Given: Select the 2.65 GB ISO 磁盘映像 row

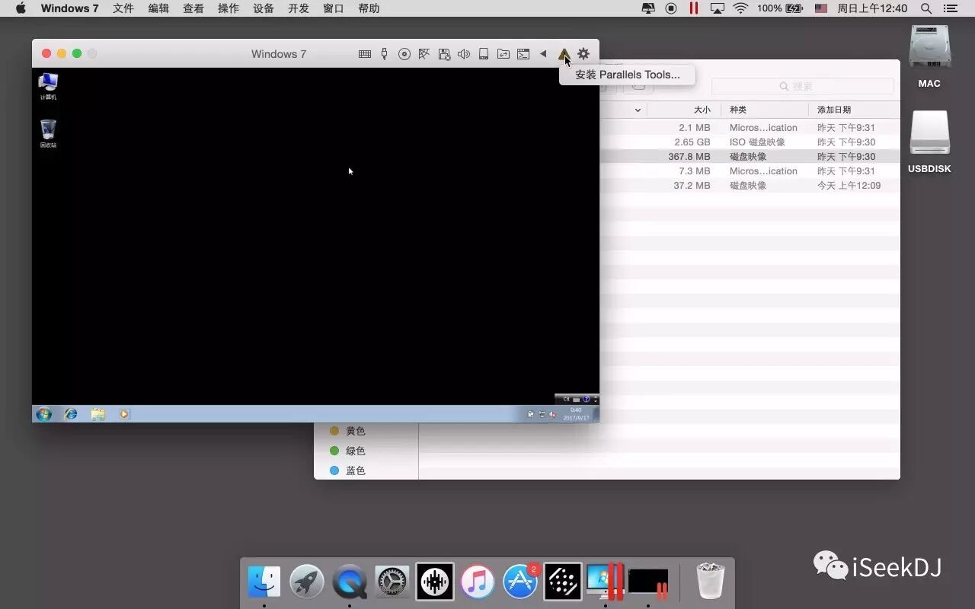Looking at the screenshot, I should pyautogui.click(x=750, y=142).
